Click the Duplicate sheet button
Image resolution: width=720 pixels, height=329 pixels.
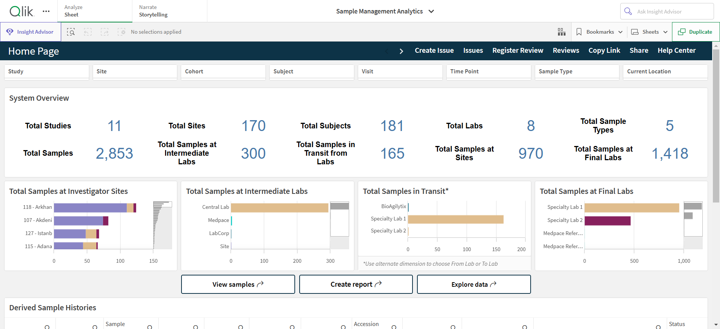(x=696, y=32)
